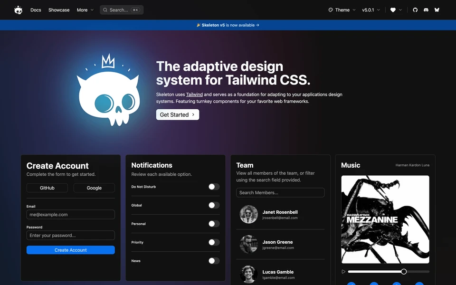Open the Theme dropdown
Screen dimensions: 456x285
[x=342, y=10]
